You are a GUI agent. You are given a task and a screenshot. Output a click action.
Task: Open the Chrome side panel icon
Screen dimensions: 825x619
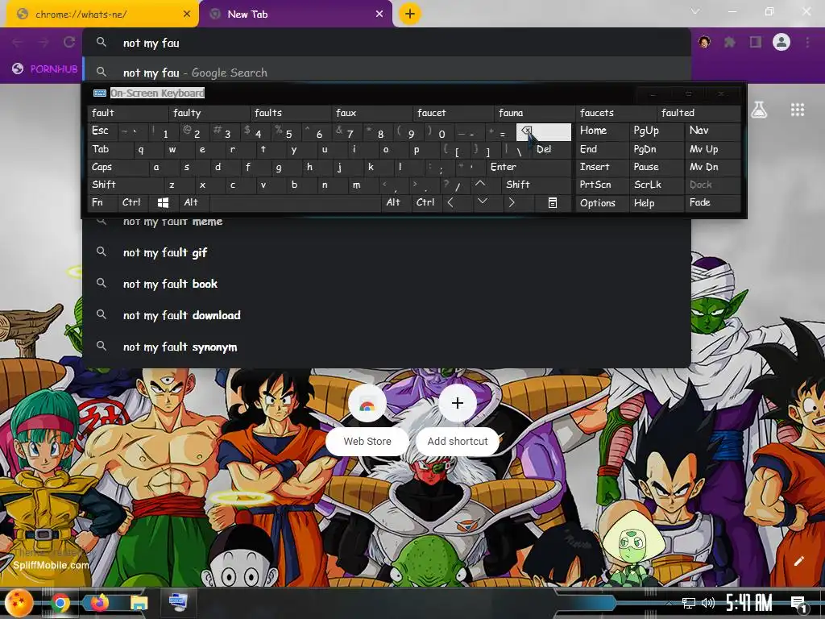[756, 42]
